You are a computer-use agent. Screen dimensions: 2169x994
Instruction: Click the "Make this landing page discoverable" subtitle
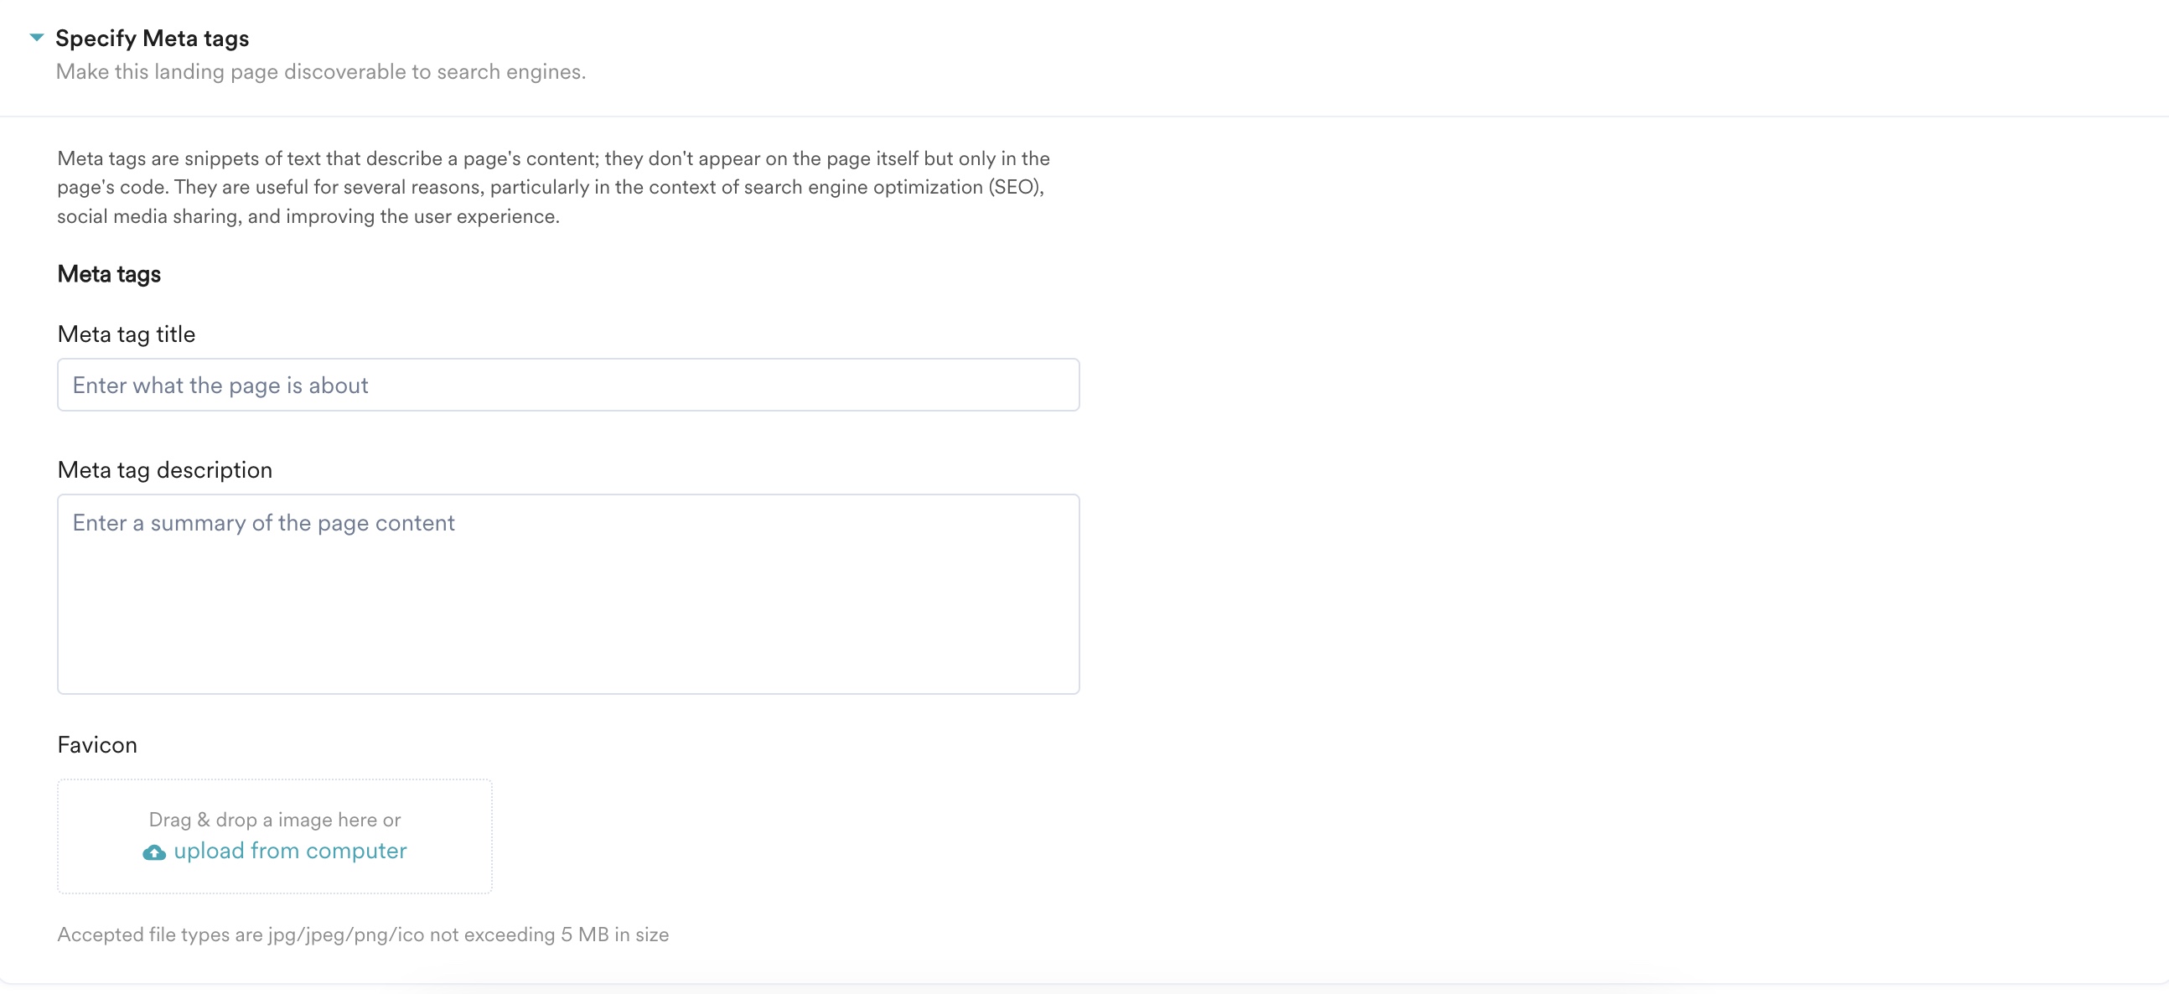click(x=321, y=71)
